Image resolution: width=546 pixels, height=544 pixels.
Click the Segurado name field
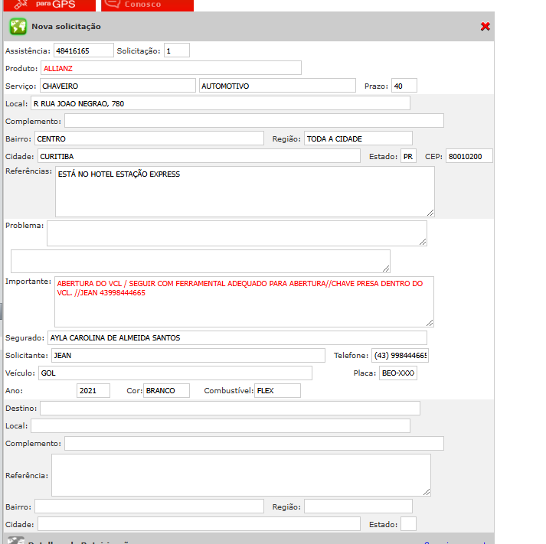[x=236, y=337]
